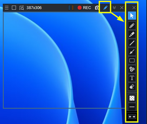The height and width of the screenshot is (124, 147).
Task: Toggle the drawing pencil toolbar button
Action: (105, 8)
